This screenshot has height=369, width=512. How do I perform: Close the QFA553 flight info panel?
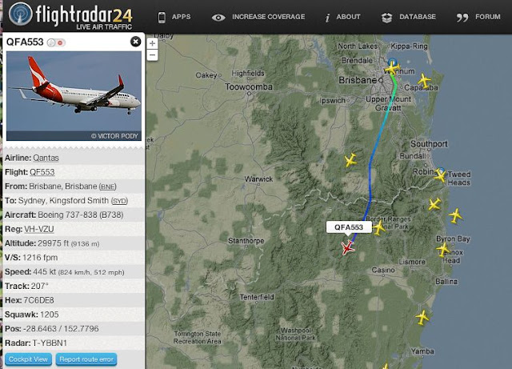135,42
